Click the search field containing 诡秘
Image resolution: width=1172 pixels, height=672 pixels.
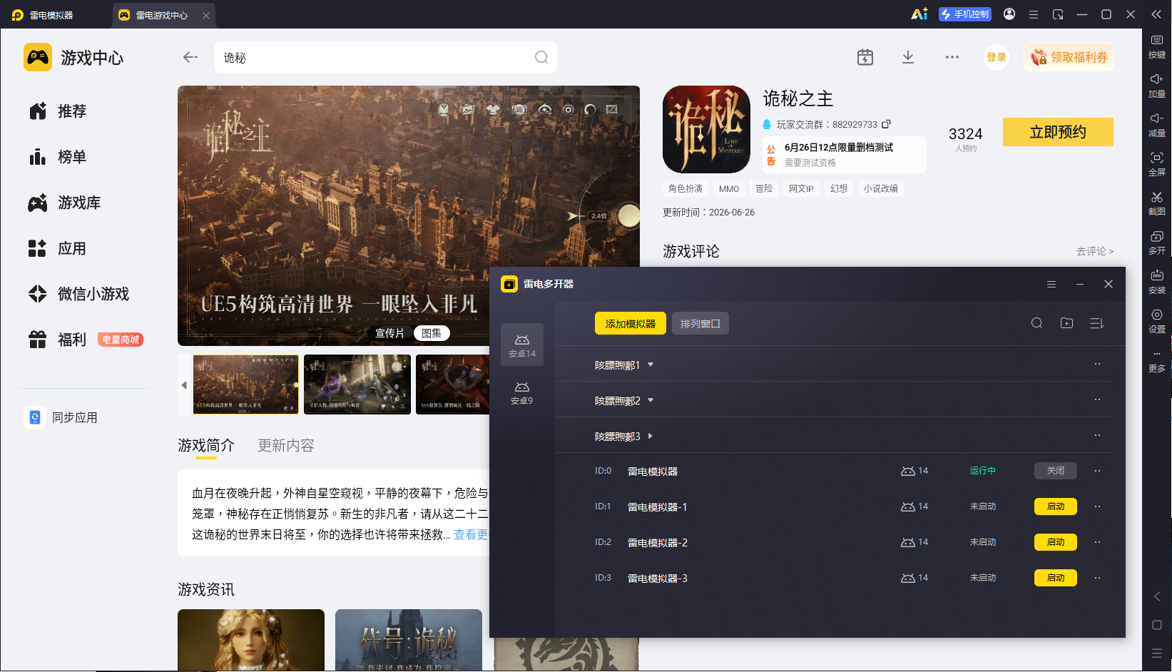pyautogui.click(x=385, y=57)
